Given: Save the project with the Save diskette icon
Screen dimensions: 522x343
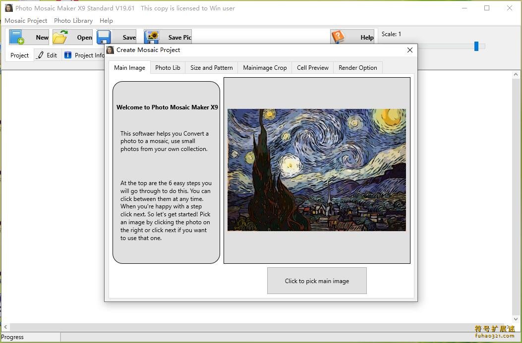Looking at the screenshot, I should pyautogui.click(x=104, y=37).
